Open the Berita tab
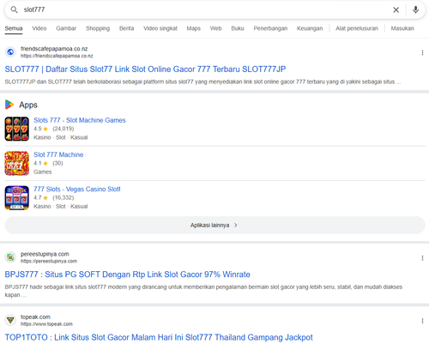The width and height of the screenshot is (429, 344). pos(126,28)
